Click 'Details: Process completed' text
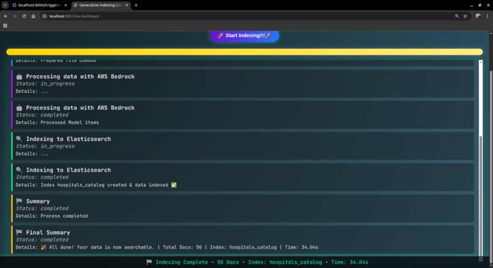The height and width of the screenshot is (268, 493). (x=52, y=216)
